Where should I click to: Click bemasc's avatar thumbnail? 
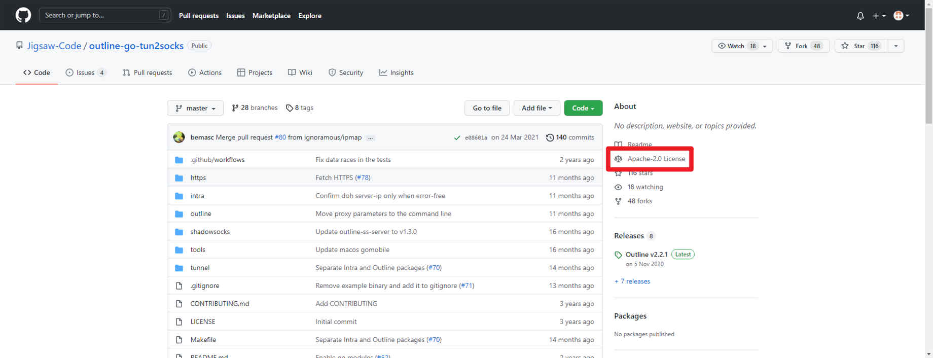pyautogui.click(x=179, y=137)
